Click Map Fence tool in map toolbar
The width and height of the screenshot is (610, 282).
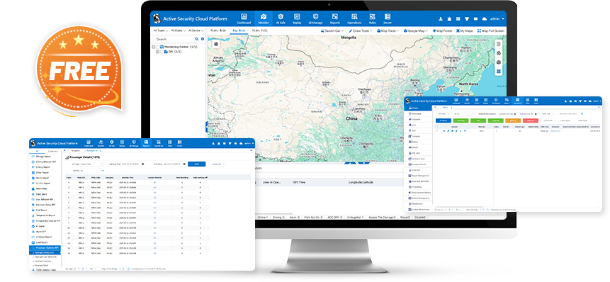click(442, 30)
